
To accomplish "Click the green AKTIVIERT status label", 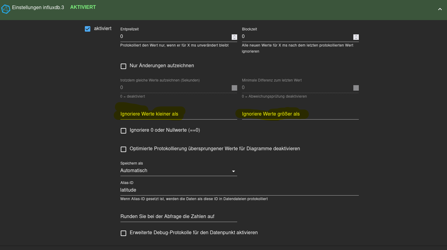I will pyautogui.click(x=83, y=7).
